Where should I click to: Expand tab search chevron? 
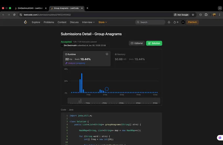point(220,8)
